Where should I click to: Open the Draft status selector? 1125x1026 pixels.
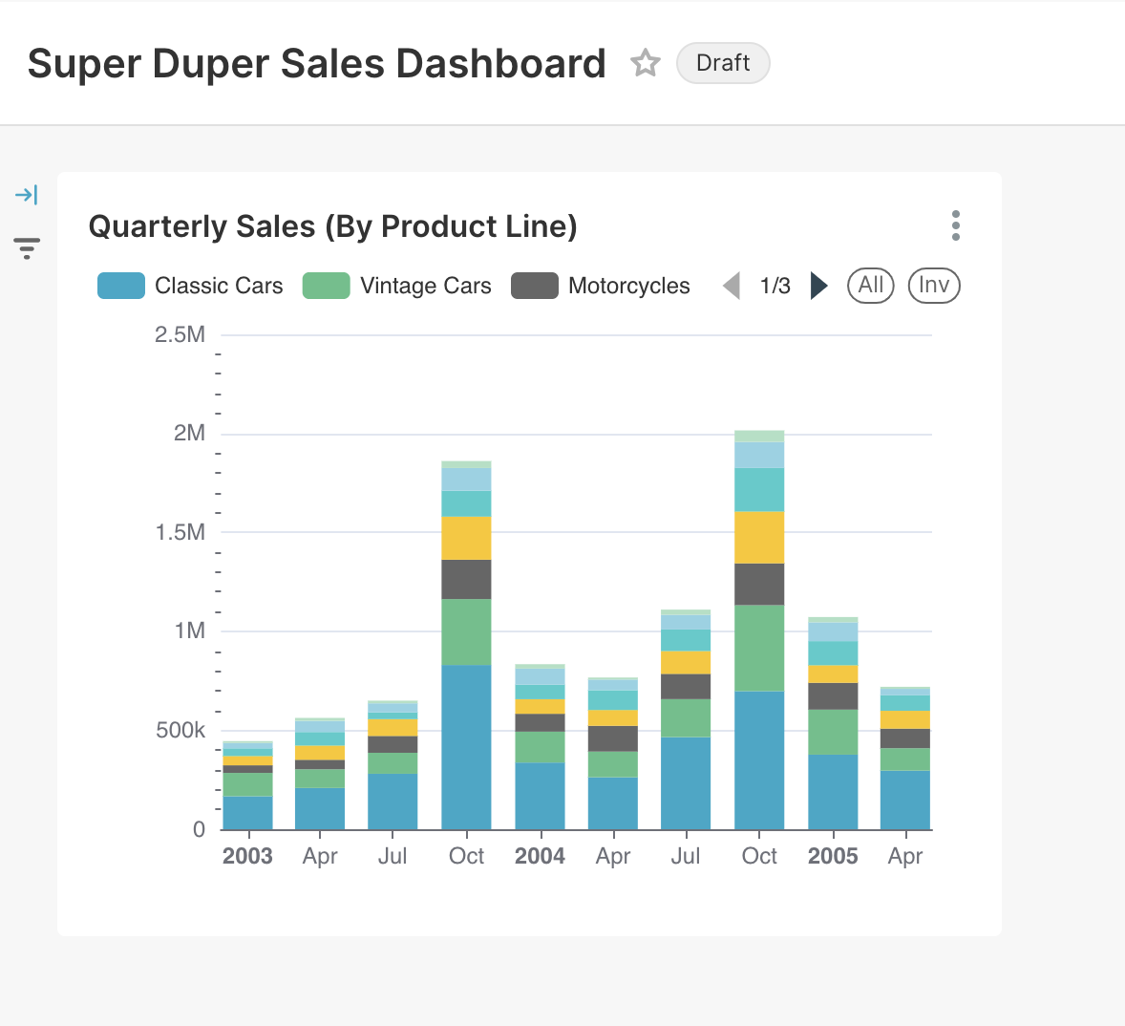tap(723, 63)
